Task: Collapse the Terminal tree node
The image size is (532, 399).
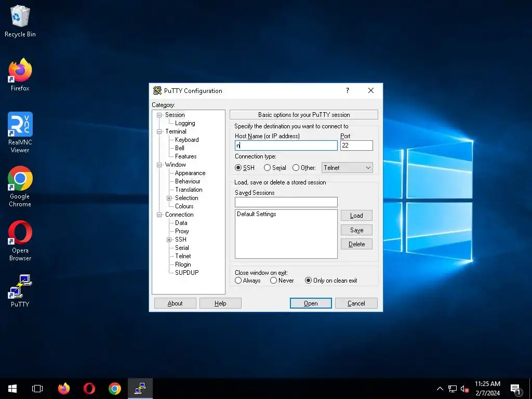Action: 159,131
